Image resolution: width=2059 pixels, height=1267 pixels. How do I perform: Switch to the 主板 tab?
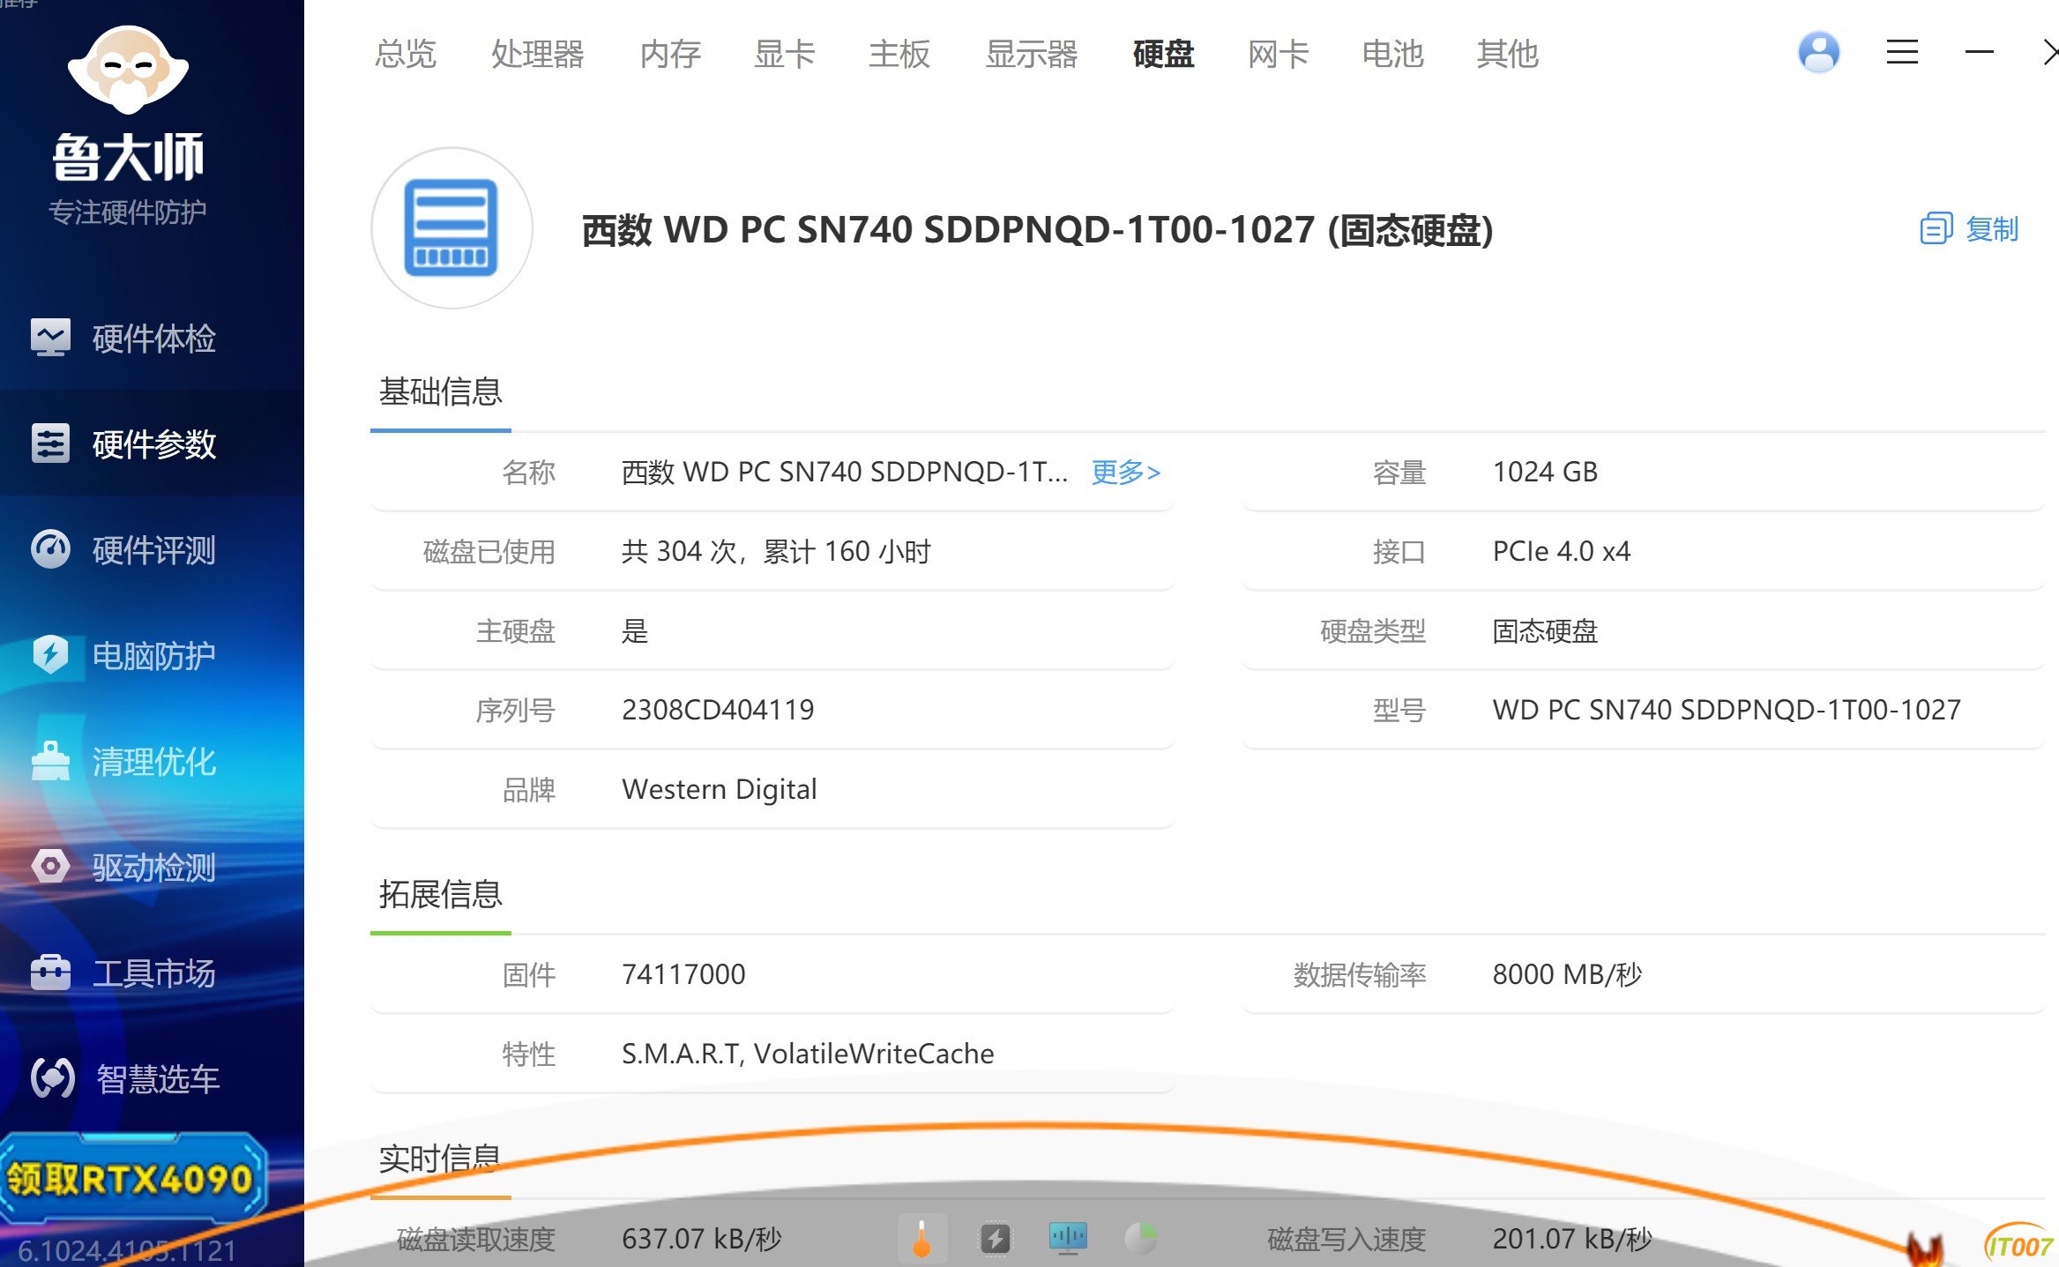[x=899, y=54]
